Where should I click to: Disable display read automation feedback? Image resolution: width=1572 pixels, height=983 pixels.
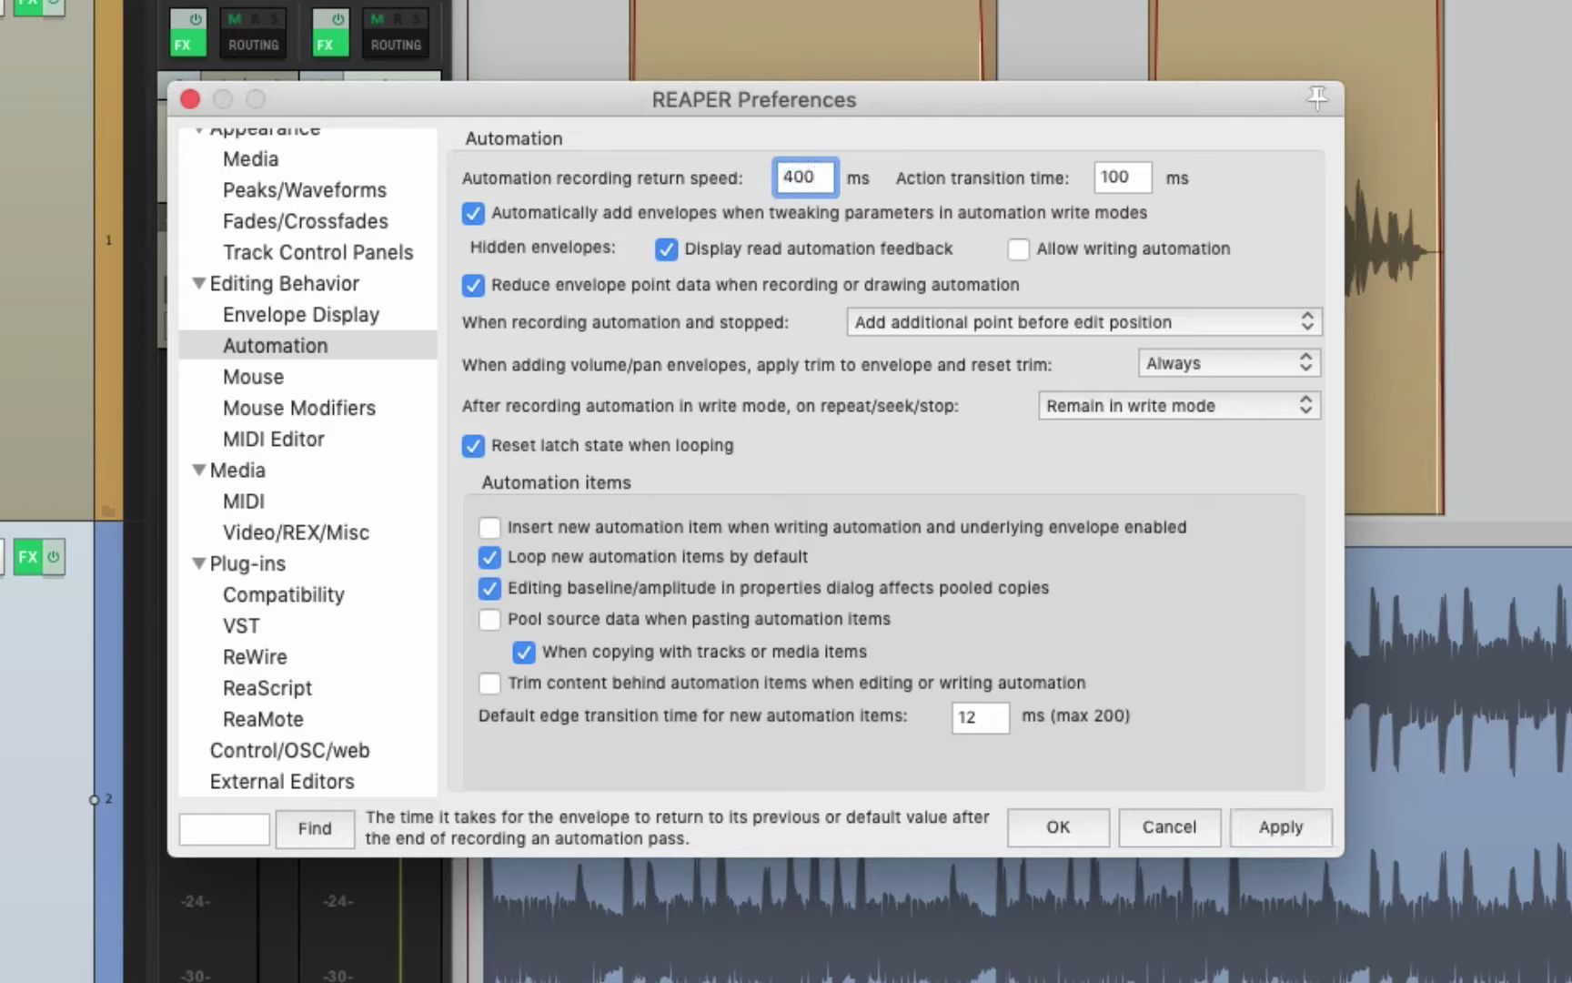tap(666, 249)
